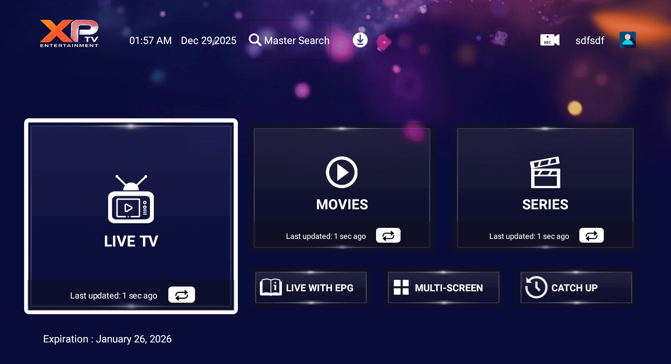
Task: Click the Movies play circle icon
Action: (342, 172)
